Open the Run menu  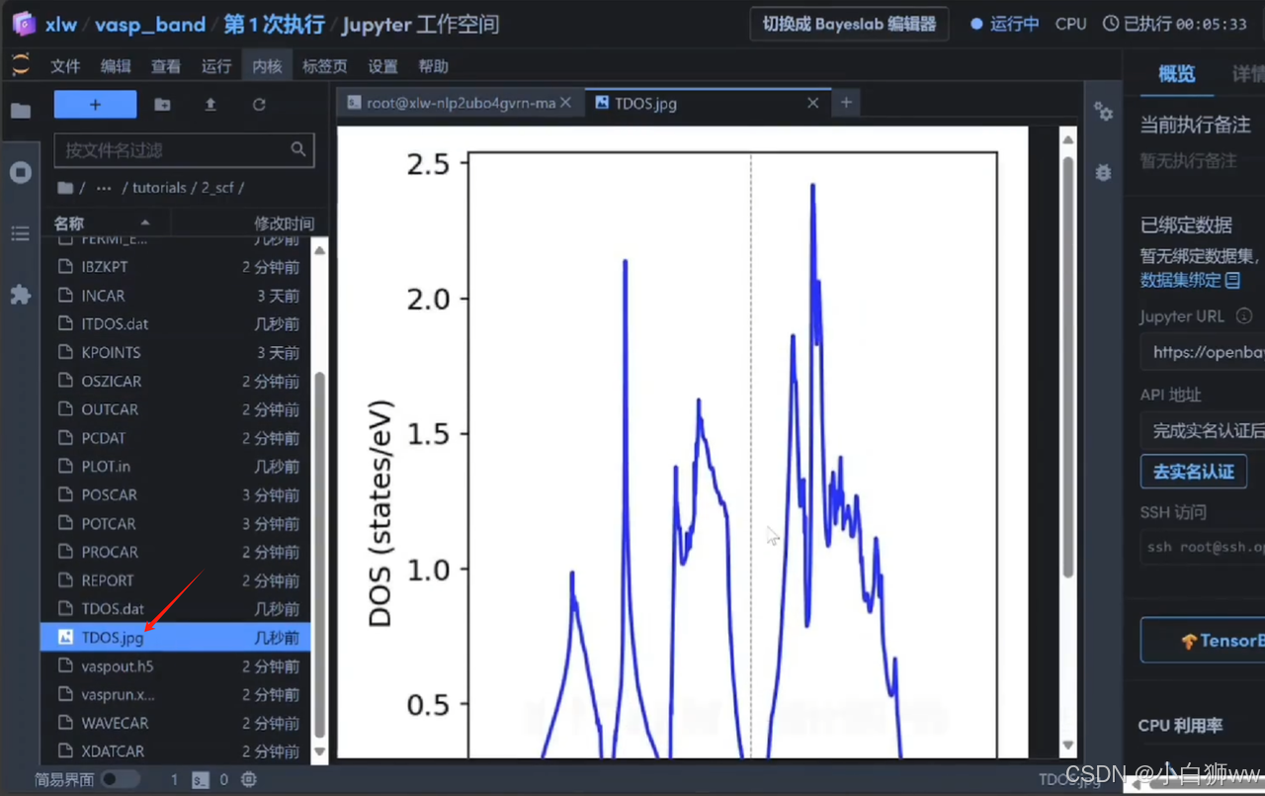pyautogui.click(x=216, y=66)
